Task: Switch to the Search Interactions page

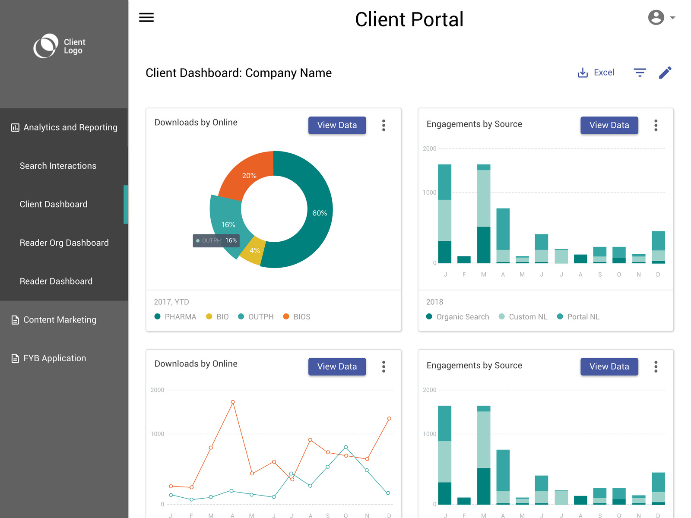Action: (x=58, y=165)
